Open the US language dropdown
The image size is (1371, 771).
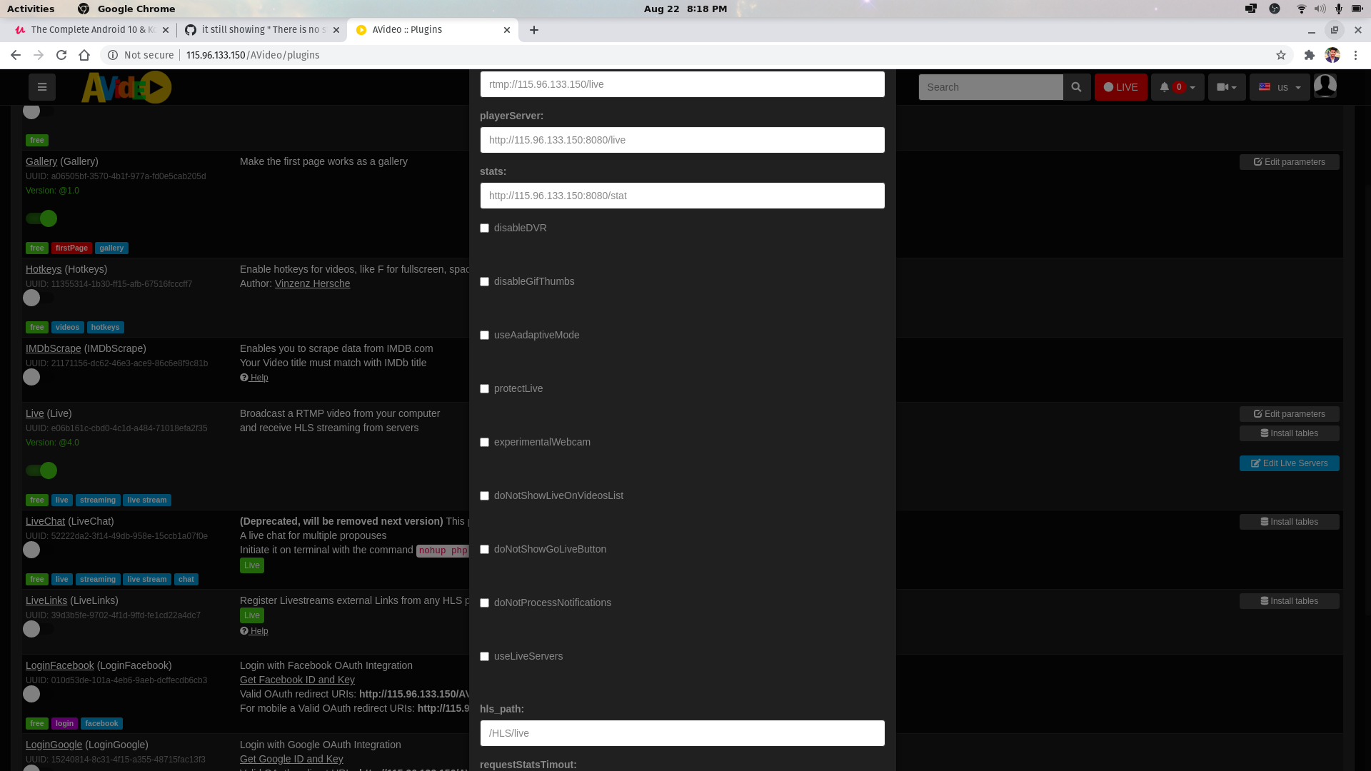1279,86
